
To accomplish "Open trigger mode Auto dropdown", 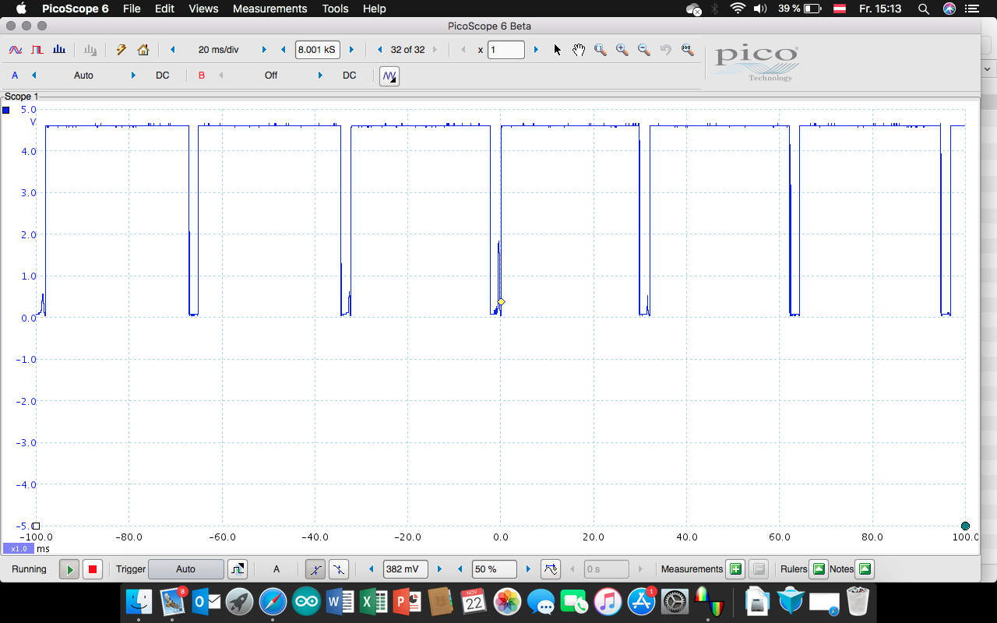I will pyautogui.click(x=185, y=569).
